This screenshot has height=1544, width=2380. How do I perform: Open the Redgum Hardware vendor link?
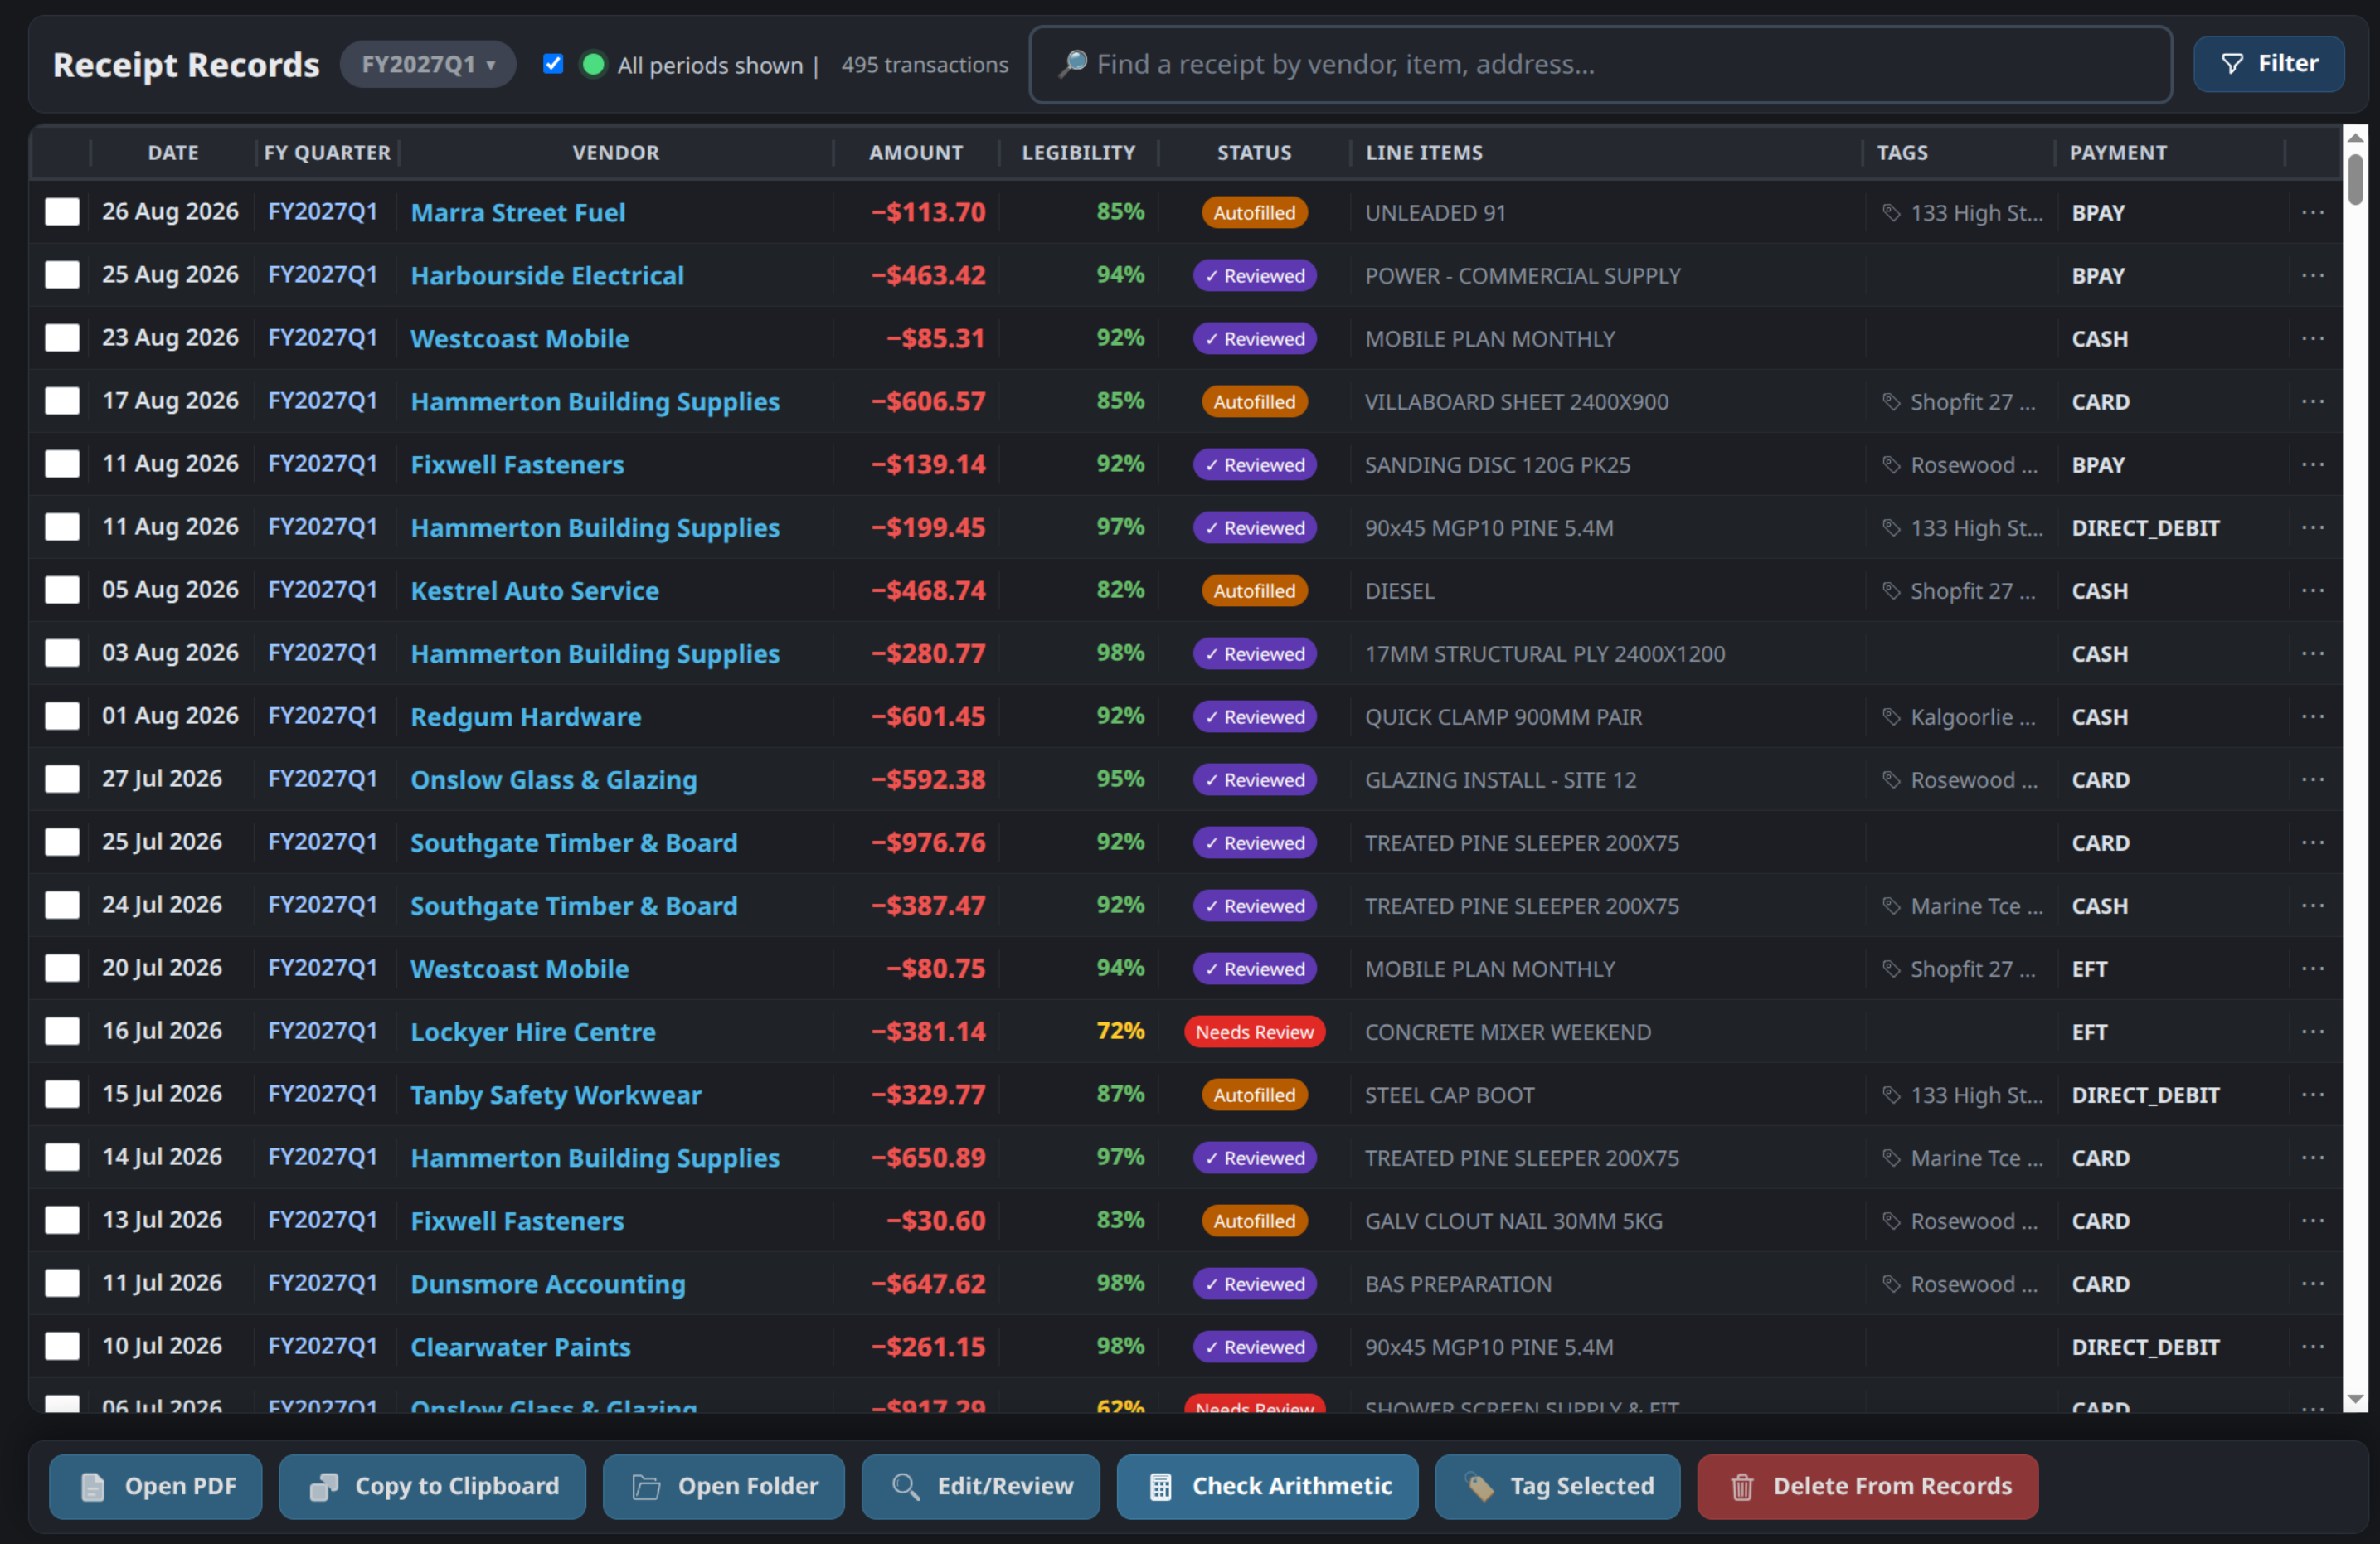[x=526, y=716]
